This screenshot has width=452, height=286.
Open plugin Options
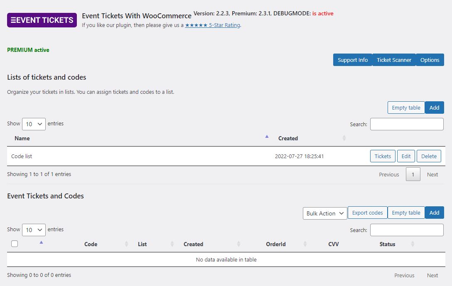coord(430,60)
